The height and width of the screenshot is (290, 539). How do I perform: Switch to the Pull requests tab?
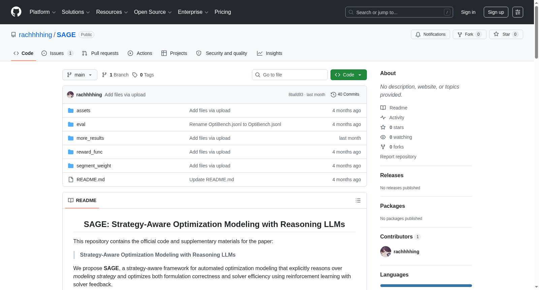click(x=100, y=53)
